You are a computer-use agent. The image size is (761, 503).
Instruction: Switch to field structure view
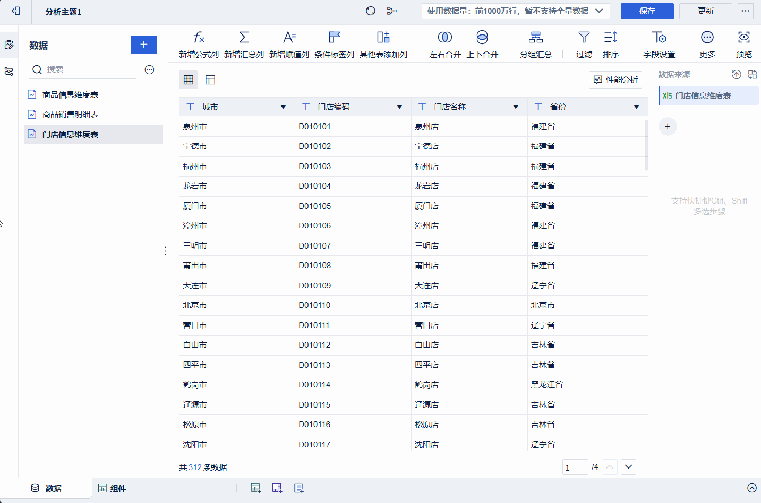tap(210, 80)
